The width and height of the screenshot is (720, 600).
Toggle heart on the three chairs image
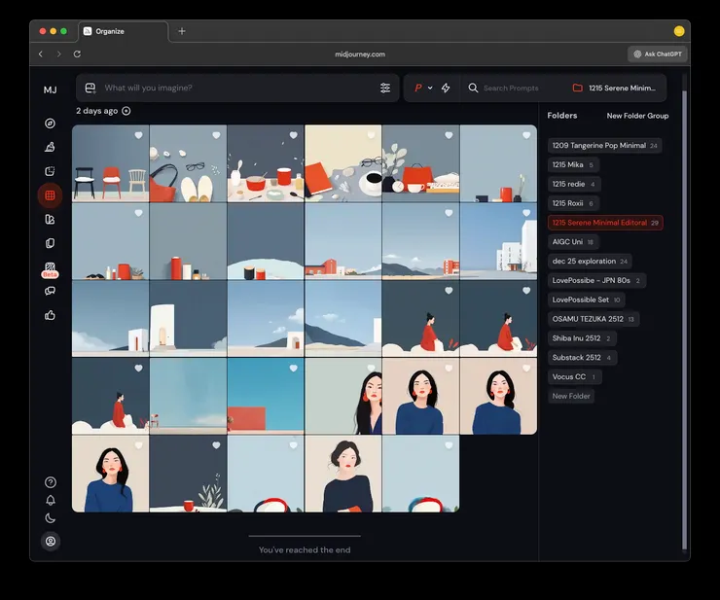[138, 135]
